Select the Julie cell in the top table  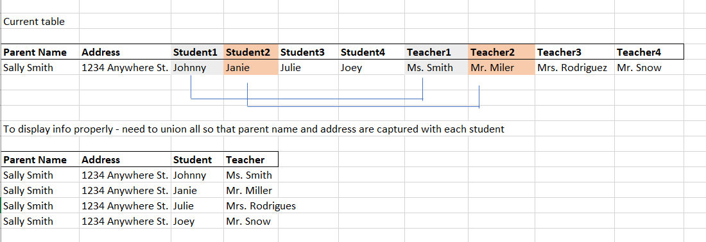point(308,67)
